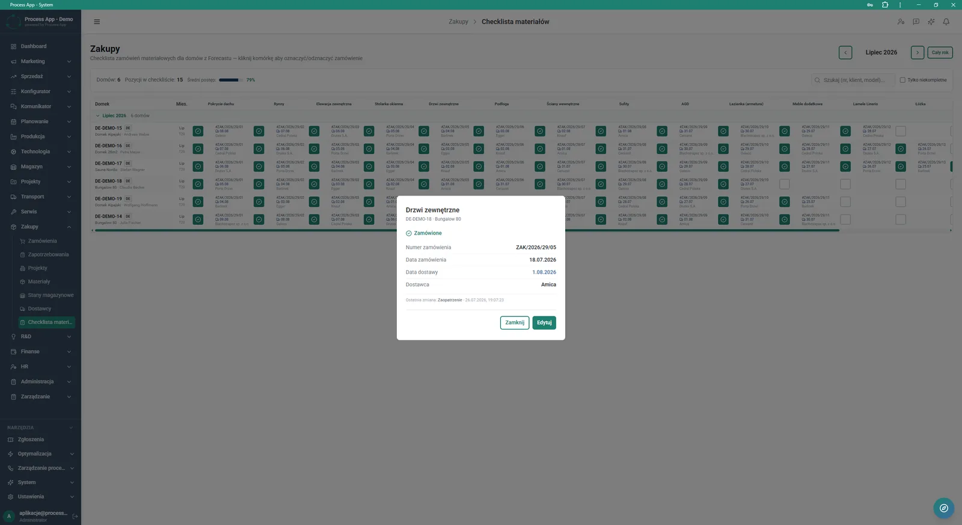This screenshot has width=962, height=525.
Task: Expand the Sprzedaż menu chevron
Action: 69,76
